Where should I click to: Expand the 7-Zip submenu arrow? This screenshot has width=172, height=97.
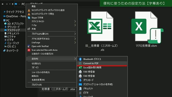coord(75,25)
